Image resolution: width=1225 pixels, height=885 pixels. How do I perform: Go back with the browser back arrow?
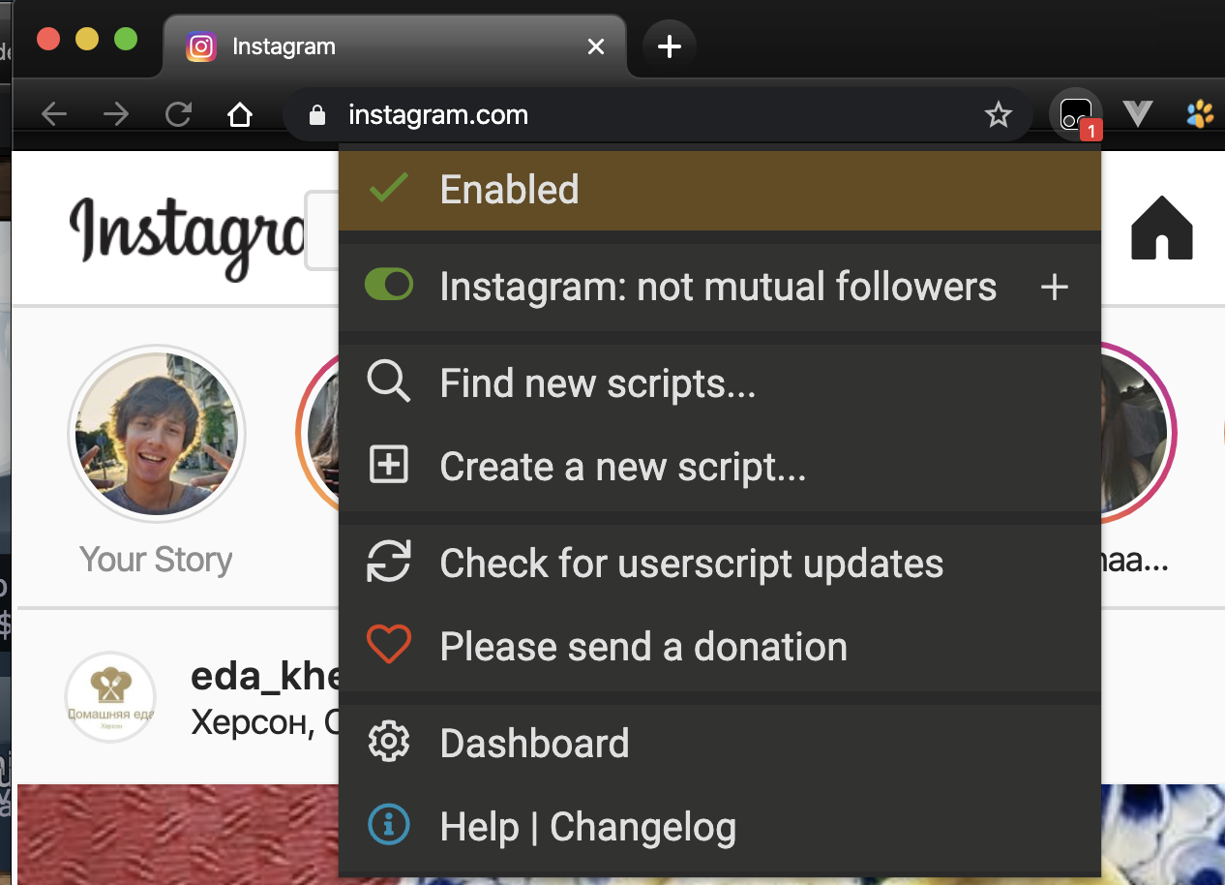(54, 116)
